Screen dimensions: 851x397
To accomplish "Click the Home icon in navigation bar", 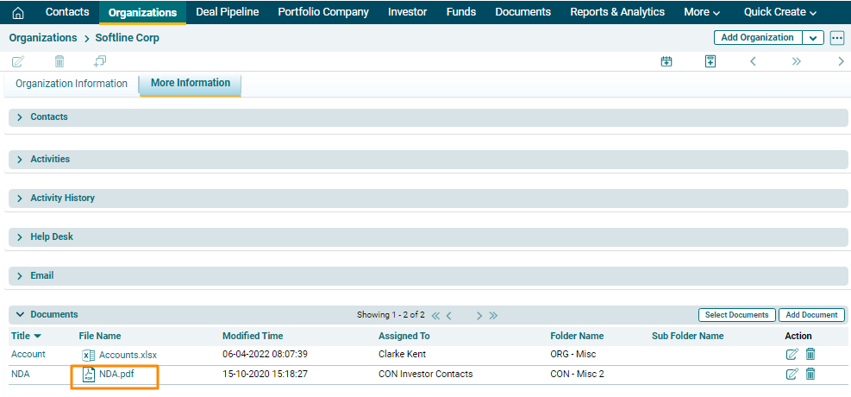I will (x=17, y=12).
